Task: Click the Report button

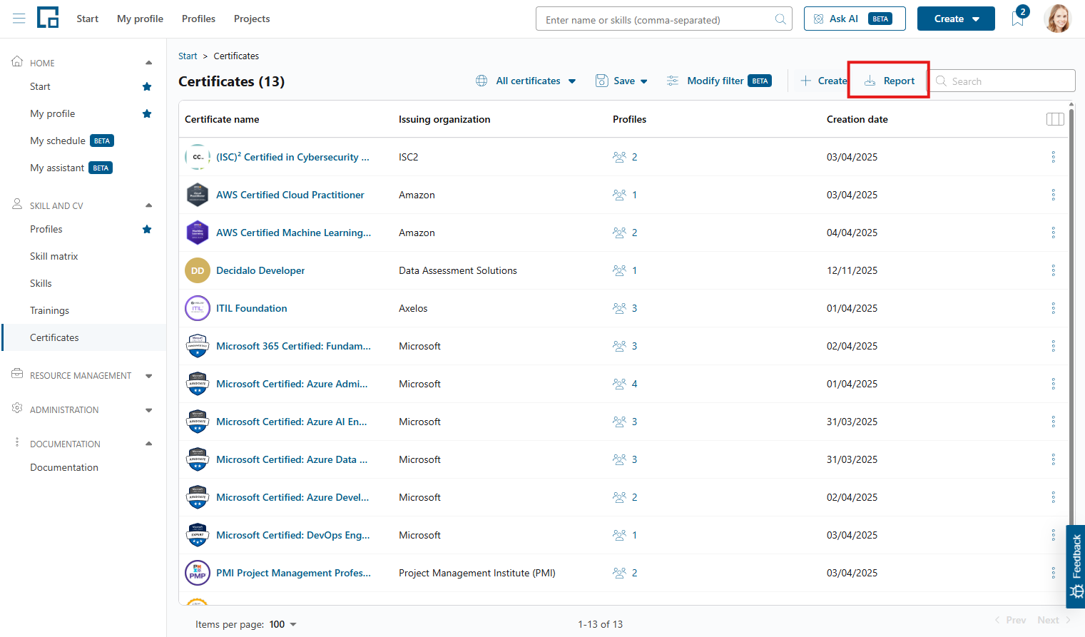Action: coord(889,81)
